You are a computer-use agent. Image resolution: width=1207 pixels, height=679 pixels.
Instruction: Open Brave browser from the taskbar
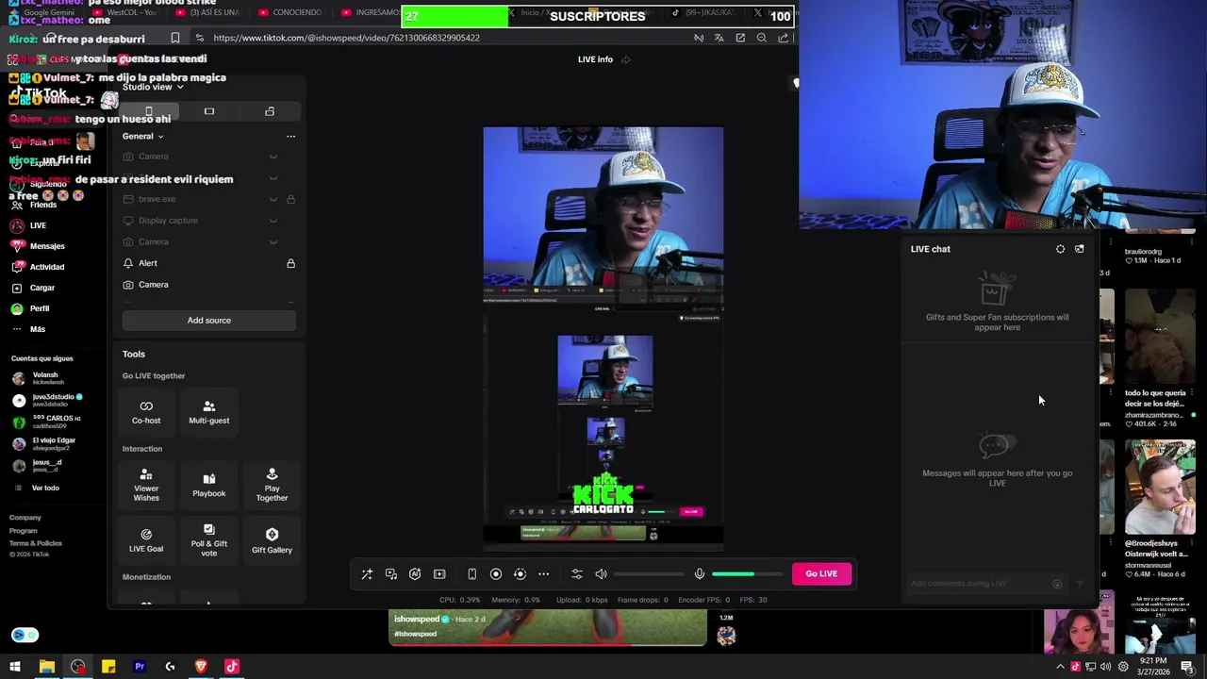coord(201,667)
